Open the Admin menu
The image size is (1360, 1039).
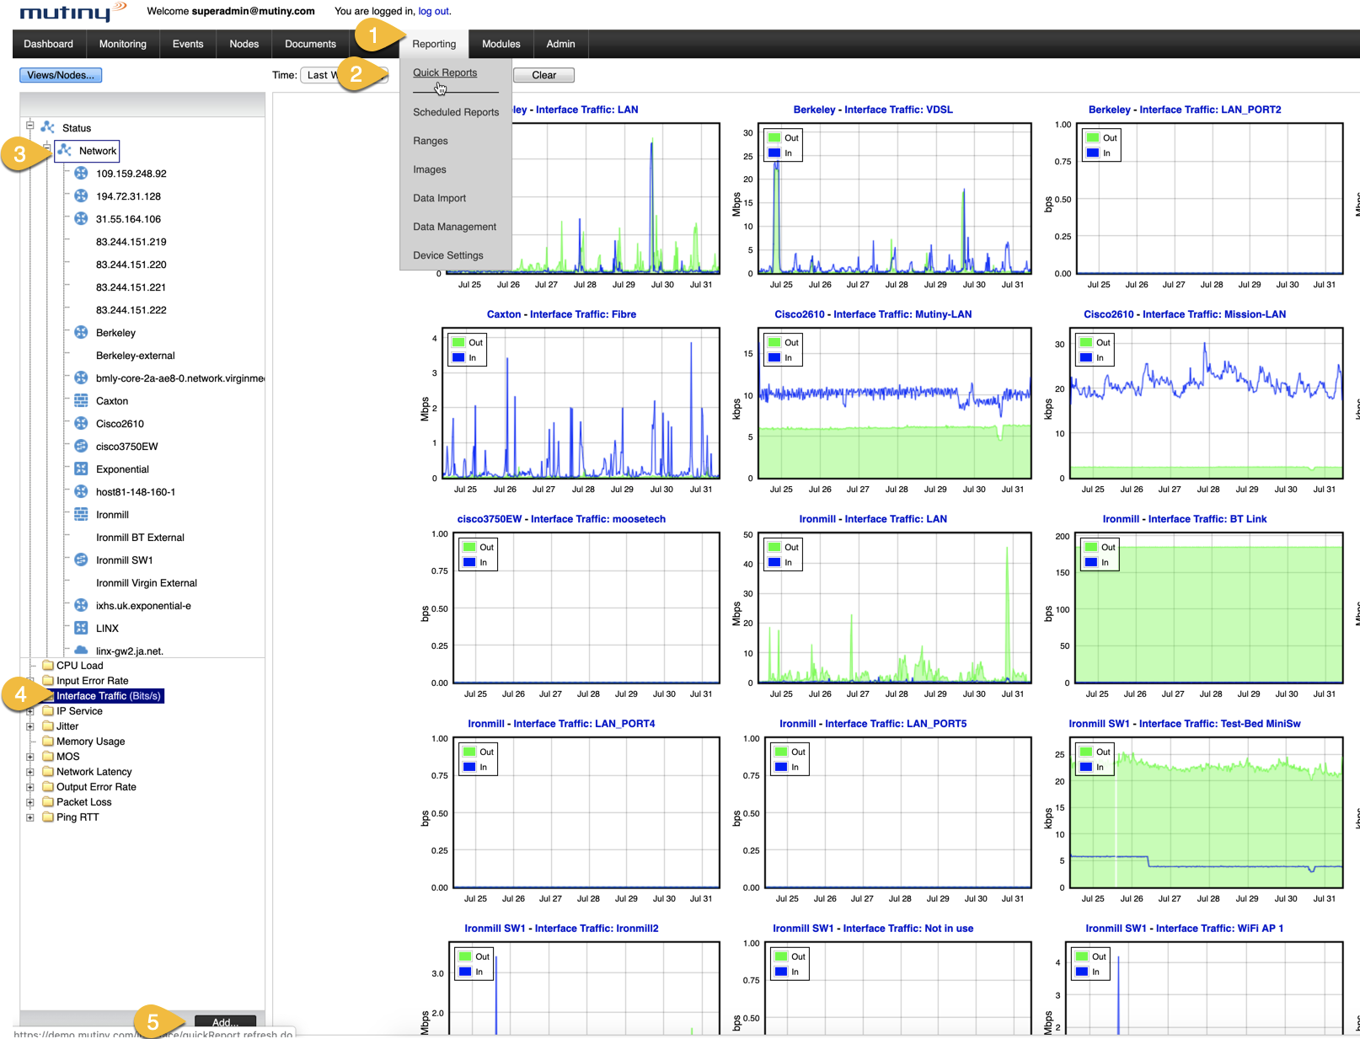click(560, 44)
